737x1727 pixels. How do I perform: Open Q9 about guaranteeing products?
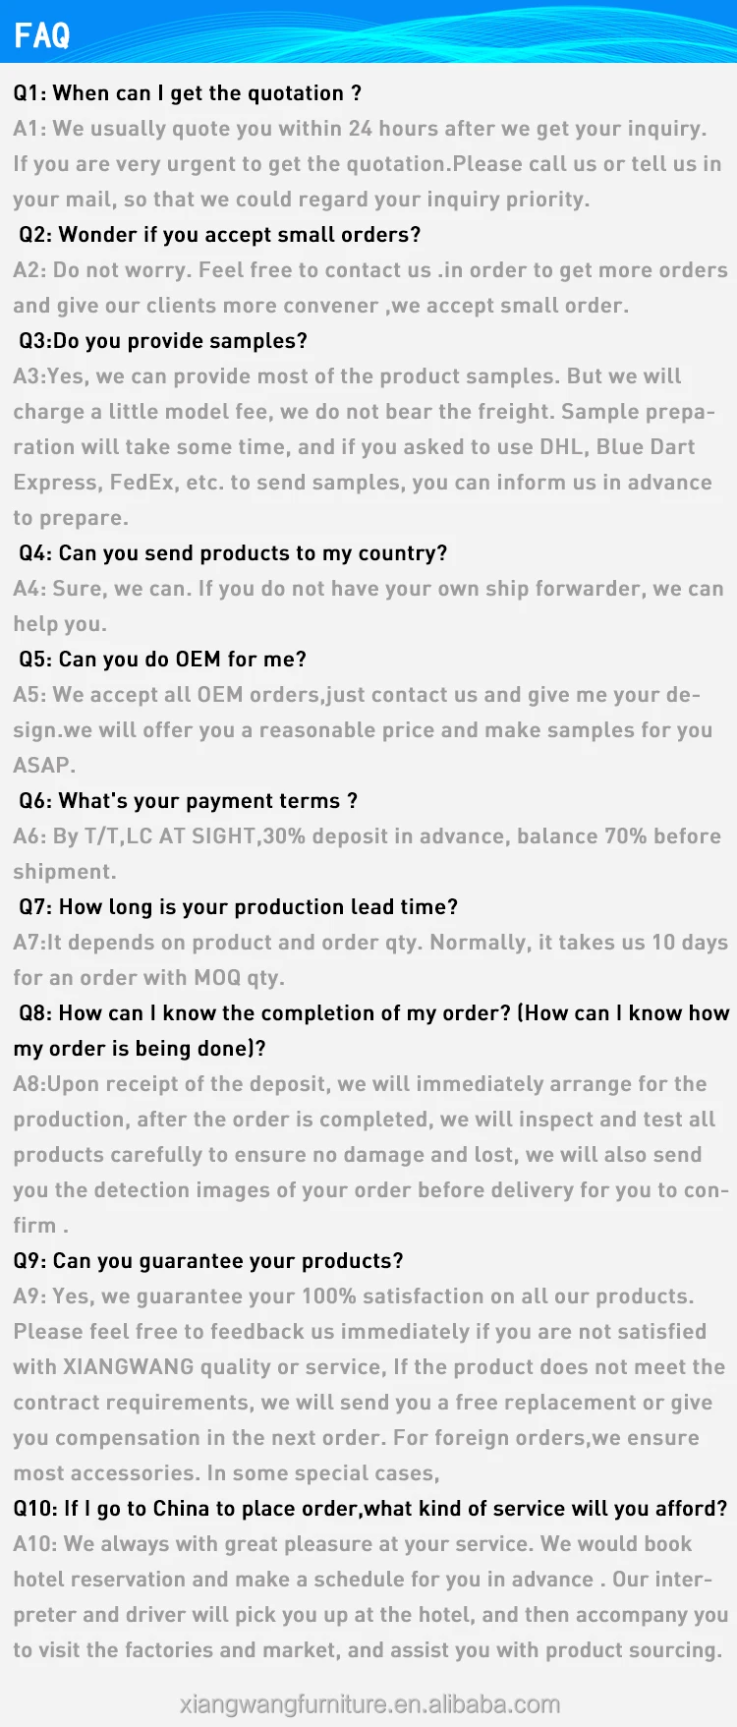207,1261
